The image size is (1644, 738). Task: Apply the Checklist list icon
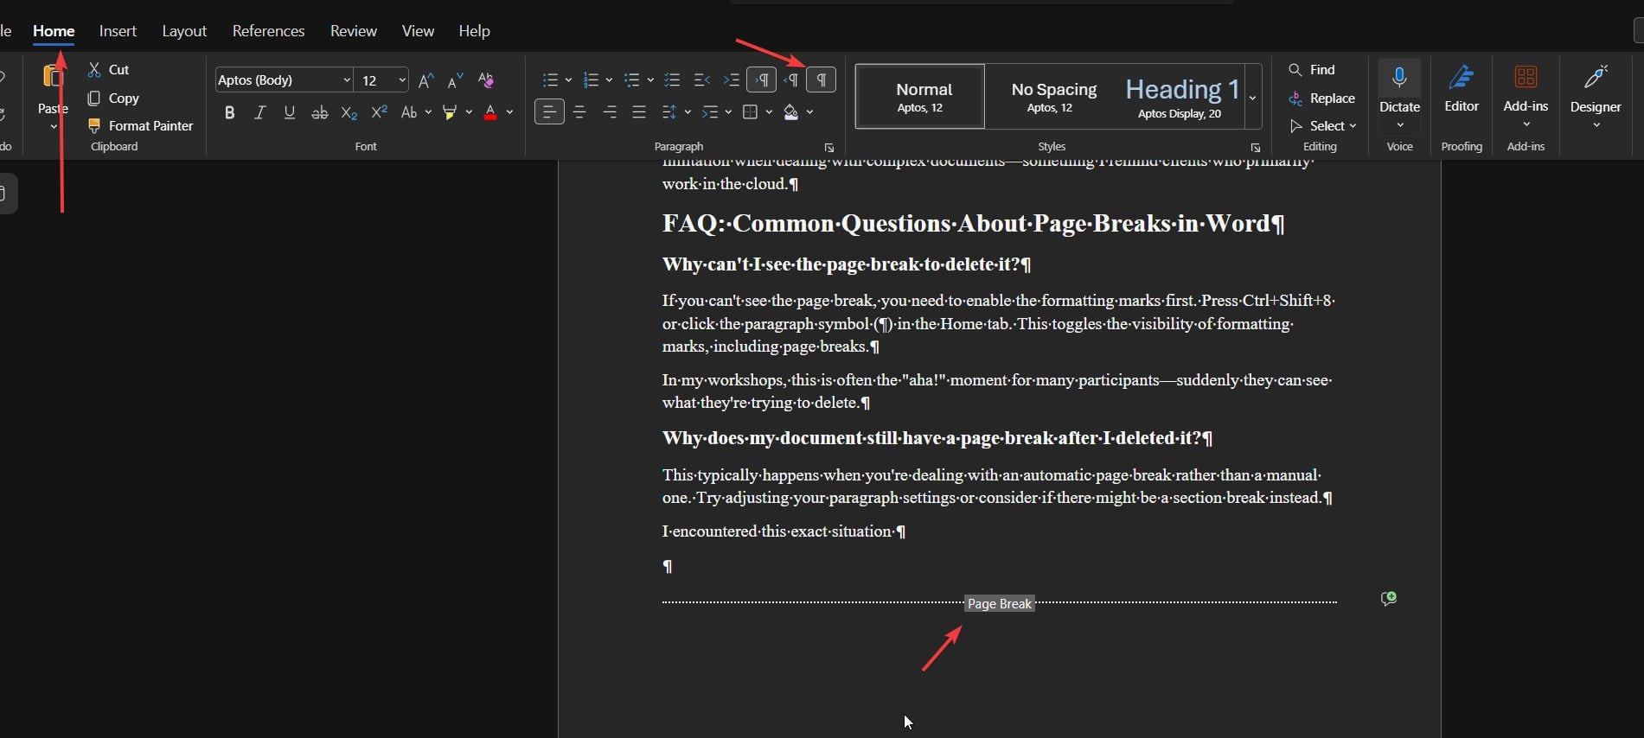[672, 80]
